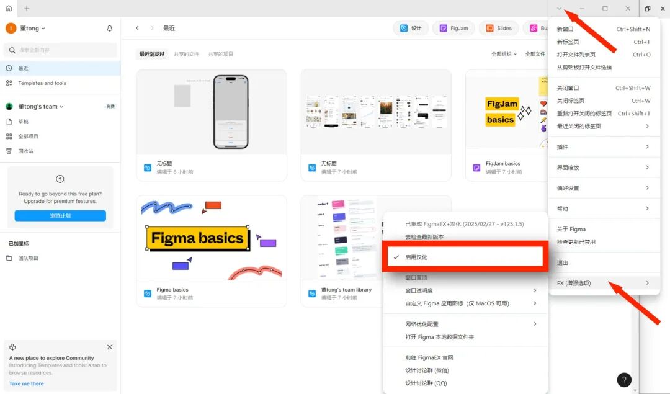The image size is (670, 394).
Task: Close the Community banner with X
Action: tap(109, 347)
